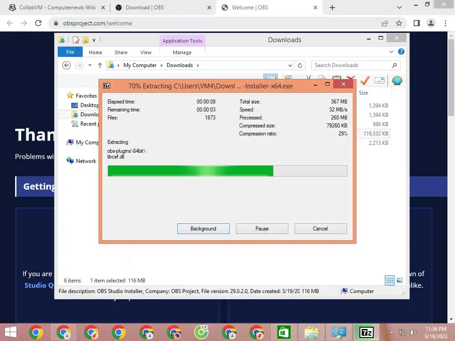Open the Windows Start button

(x=11, y=332)
